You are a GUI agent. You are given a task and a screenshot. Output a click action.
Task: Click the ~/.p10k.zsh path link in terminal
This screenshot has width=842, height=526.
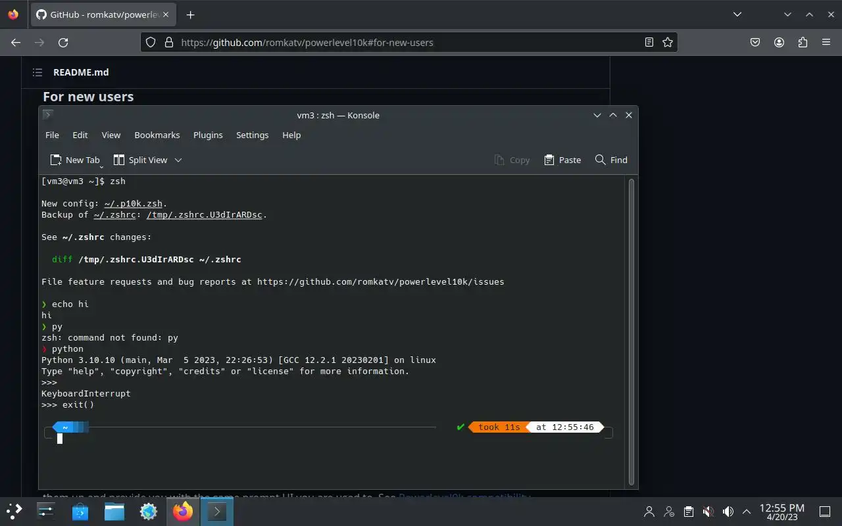click(134, 204)
